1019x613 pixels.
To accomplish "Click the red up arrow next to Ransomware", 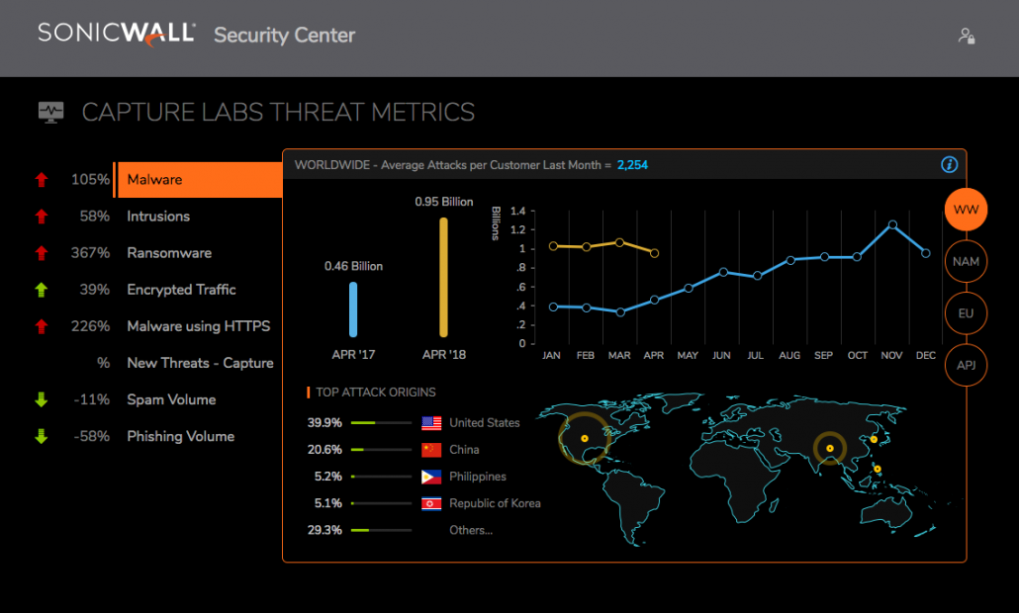I will (x=41, y=252).
